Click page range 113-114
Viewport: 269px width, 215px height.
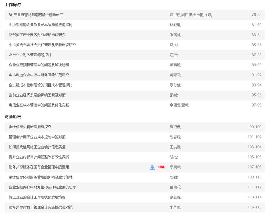255,197
